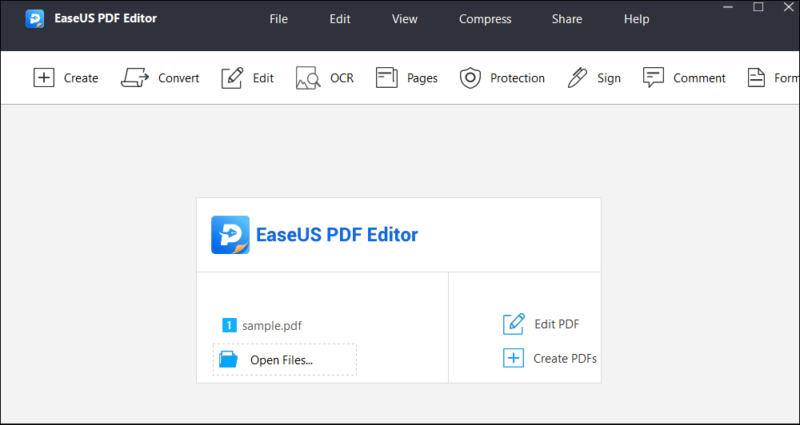800x425 pixels.
Task: Select the OCR toolbar label
Action: (x=342, y=78)
